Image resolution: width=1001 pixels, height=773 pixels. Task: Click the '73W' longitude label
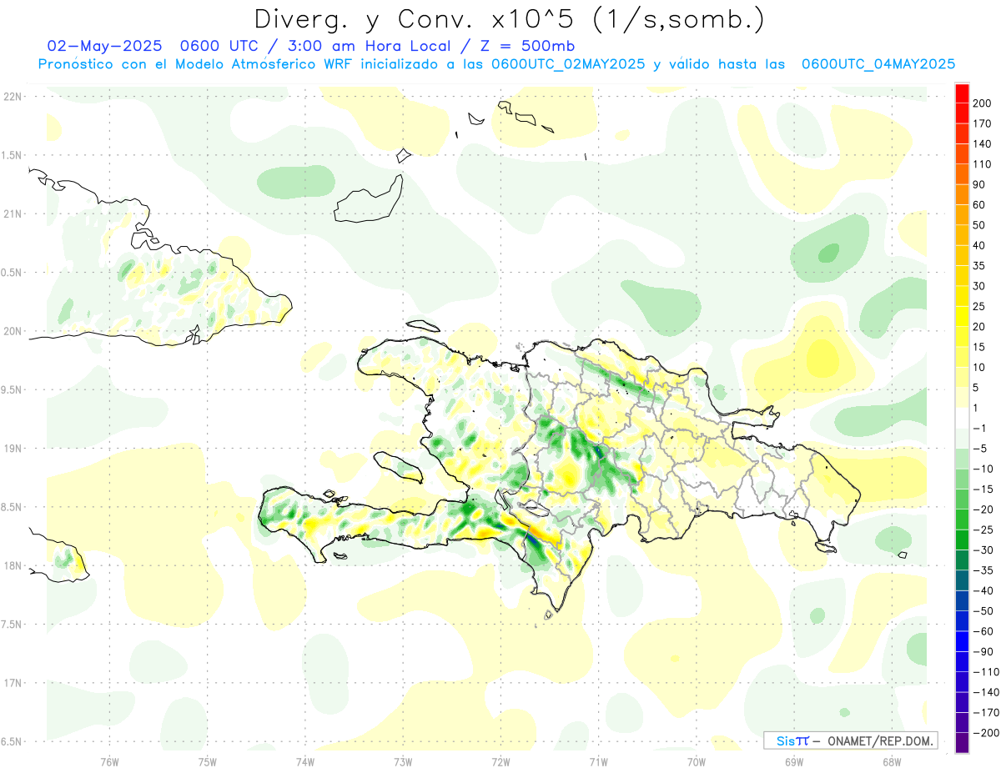coord(403,761)
